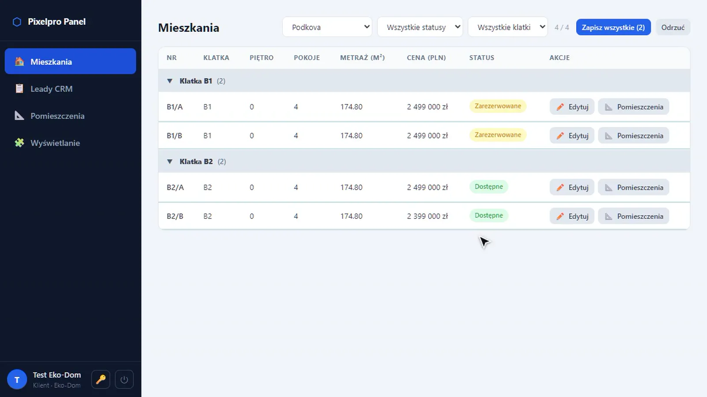
Task: Click the key icon button
Action: [x=101, y=379]
